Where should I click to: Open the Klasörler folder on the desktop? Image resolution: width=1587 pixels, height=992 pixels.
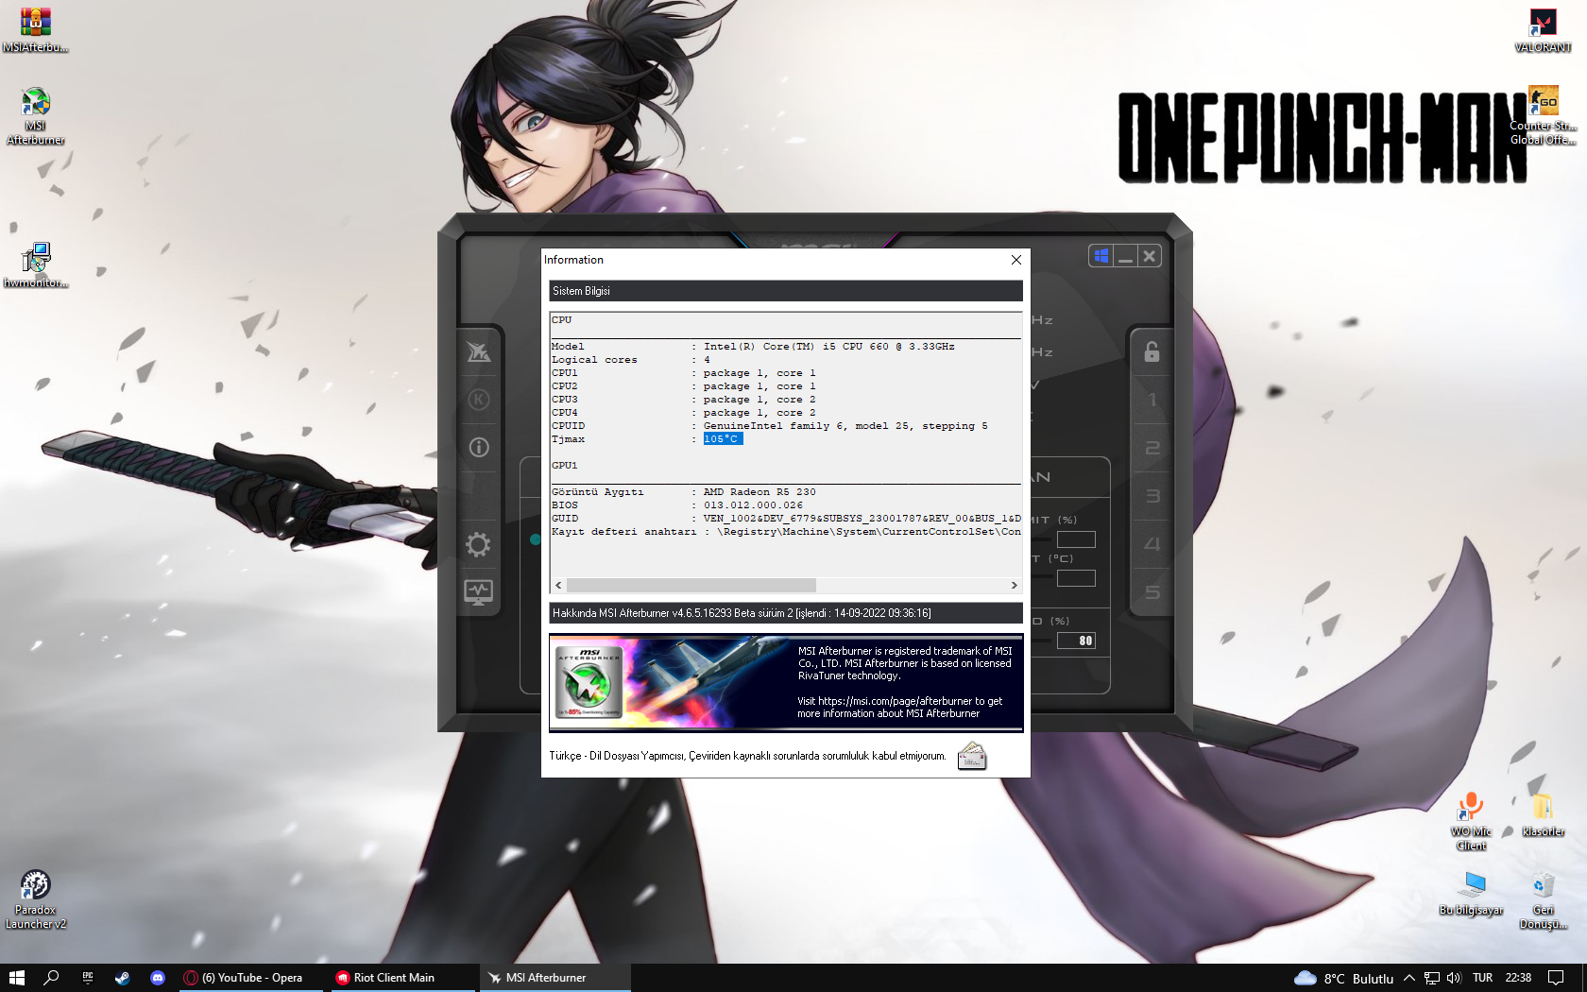coord(1543,814)
